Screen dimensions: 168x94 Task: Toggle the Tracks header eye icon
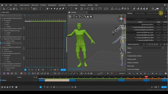(x=34, y=77)
